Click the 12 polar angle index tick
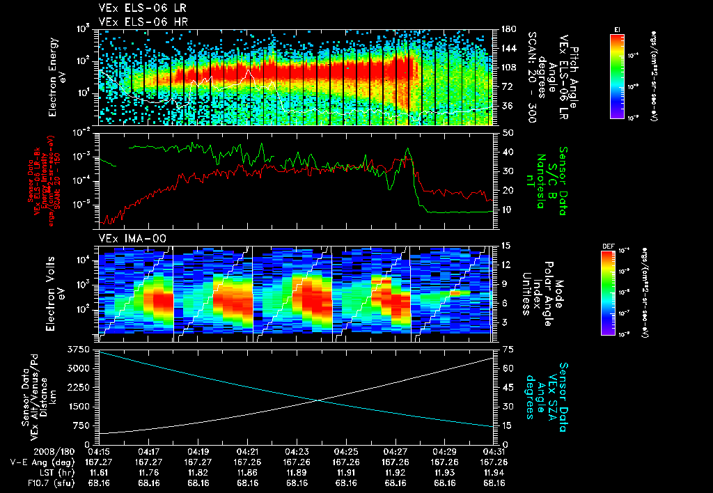This screenshot has width=713, height=493. coord(507,265)
